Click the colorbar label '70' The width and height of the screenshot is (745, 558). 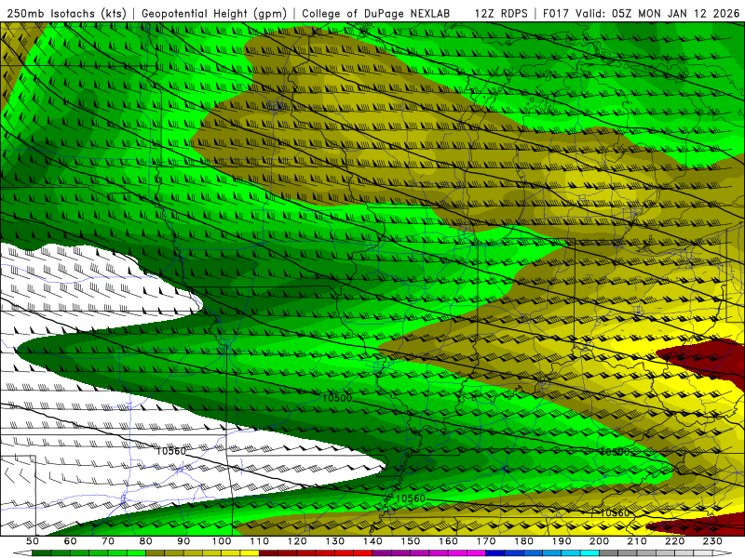coord(108,541)
